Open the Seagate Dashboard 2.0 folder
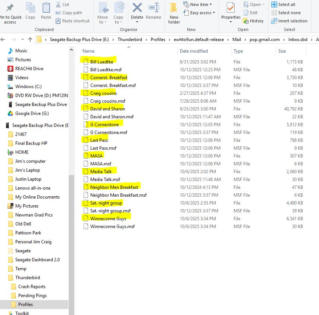 [34, 260]
